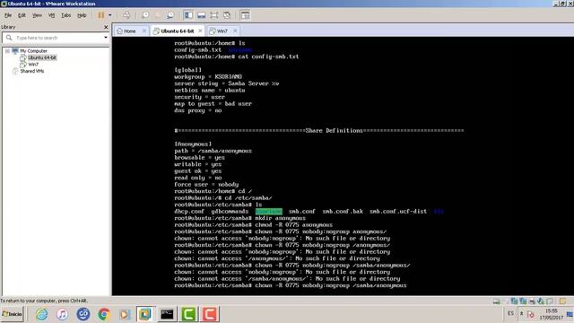574x323 pixels.
Task: Select Ubuntu 64-bit in the Library tree
Action: [42, 57]
